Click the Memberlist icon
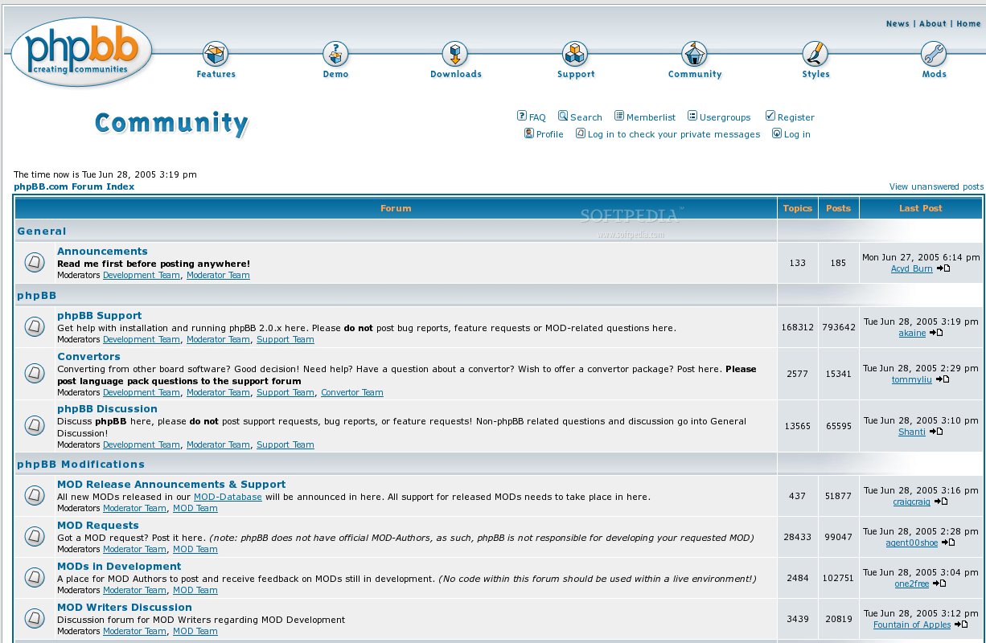Screen dimensions: 986x643 [x=619, y=116]
